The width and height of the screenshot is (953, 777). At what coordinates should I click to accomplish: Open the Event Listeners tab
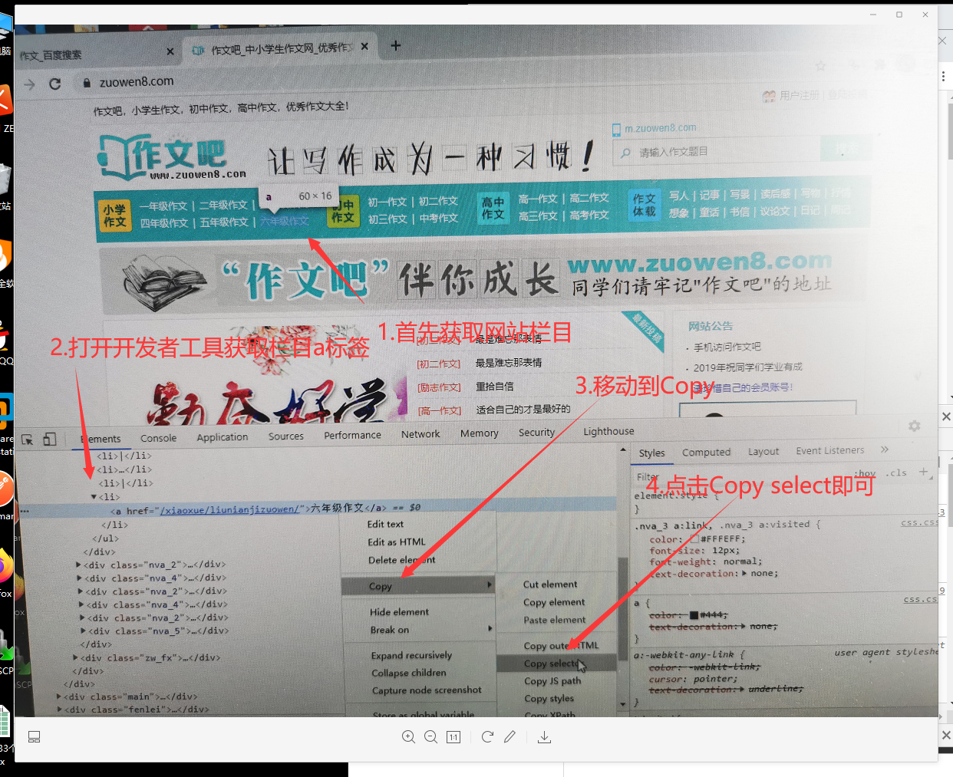[829, 450]
